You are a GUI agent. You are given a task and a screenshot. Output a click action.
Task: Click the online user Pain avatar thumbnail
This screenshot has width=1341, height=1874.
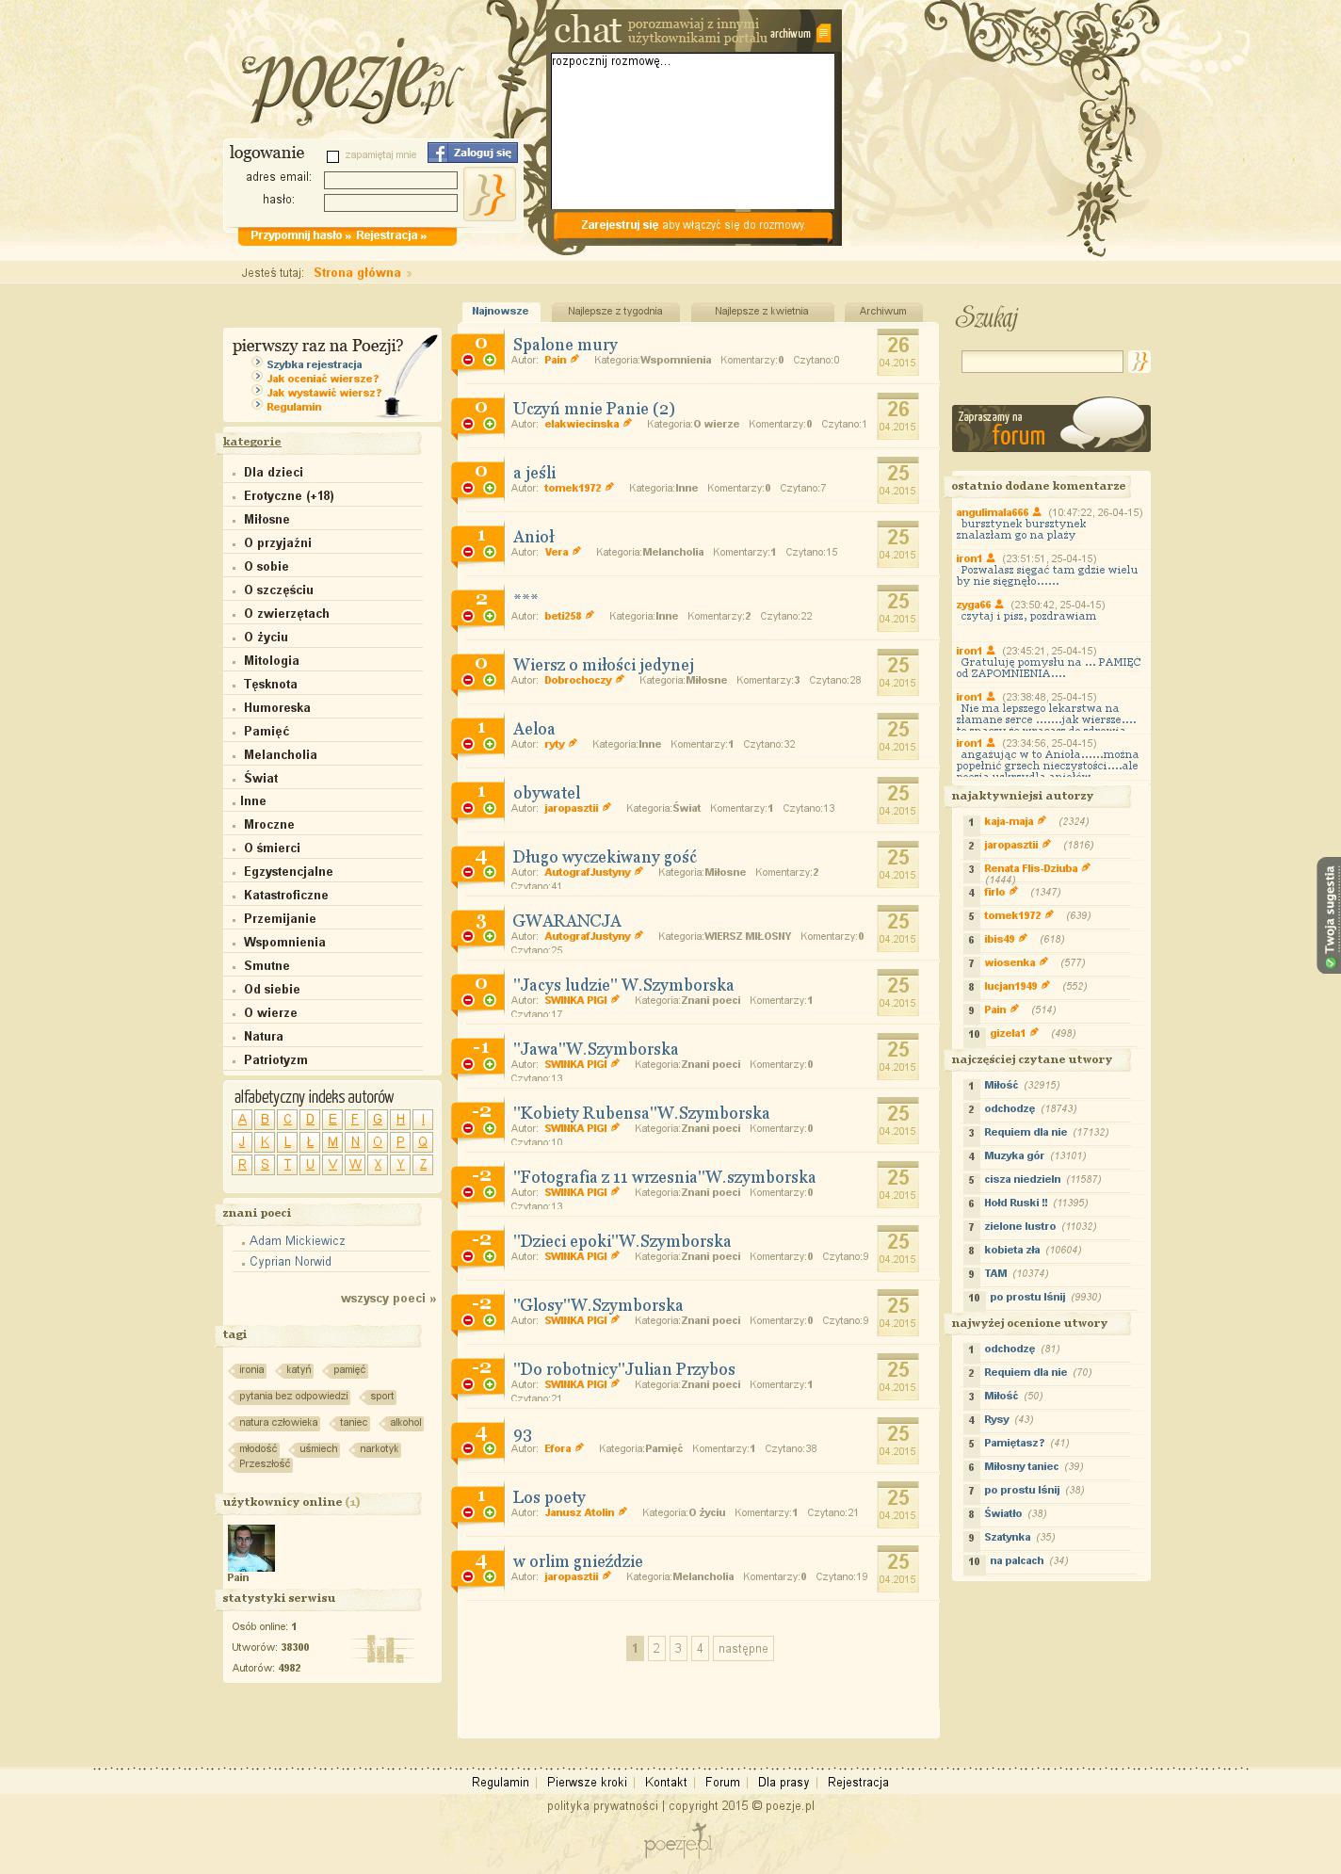(x=251, y=1548)
